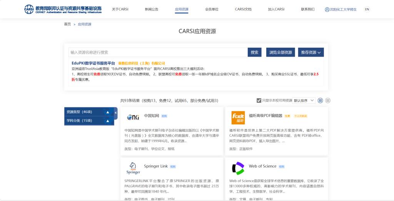Open the user account icon for 沈阳化工大学师生
The image size is (394, 201).
tap(327, 9)
